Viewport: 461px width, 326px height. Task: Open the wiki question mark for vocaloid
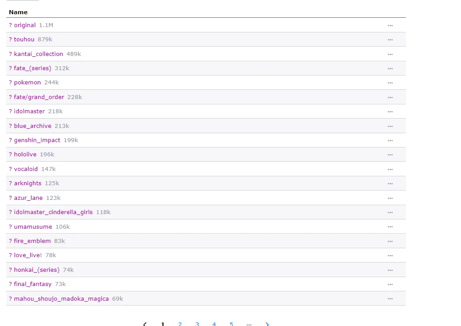[x=10, y=169]
